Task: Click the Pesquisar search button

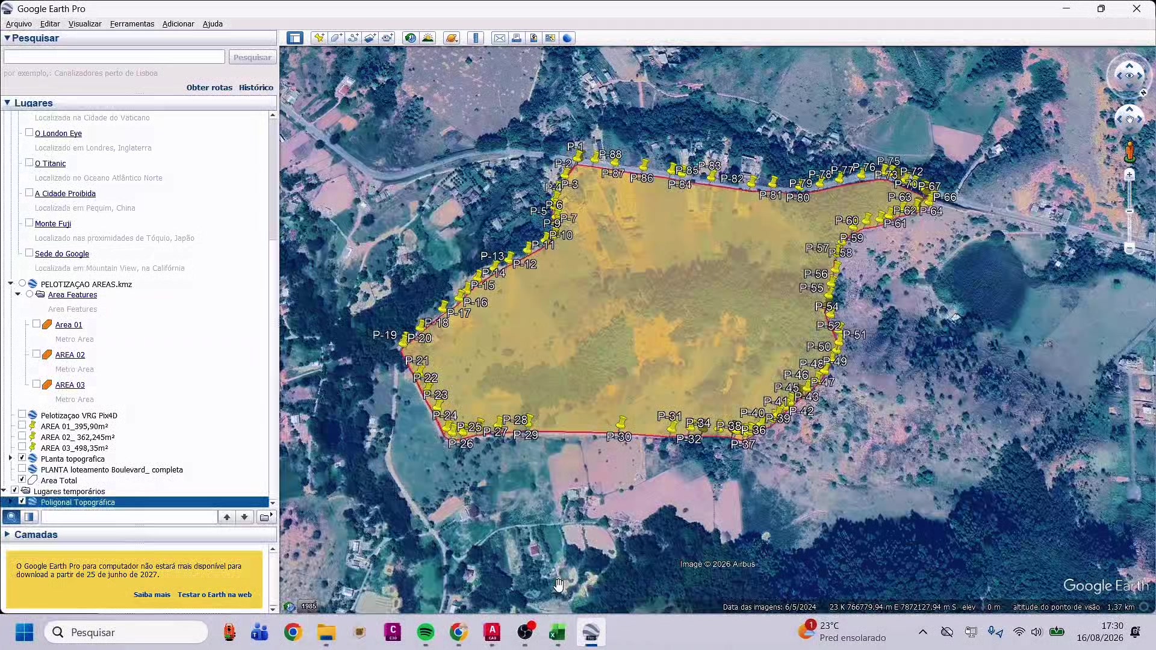Action: [x=252, y=57]
